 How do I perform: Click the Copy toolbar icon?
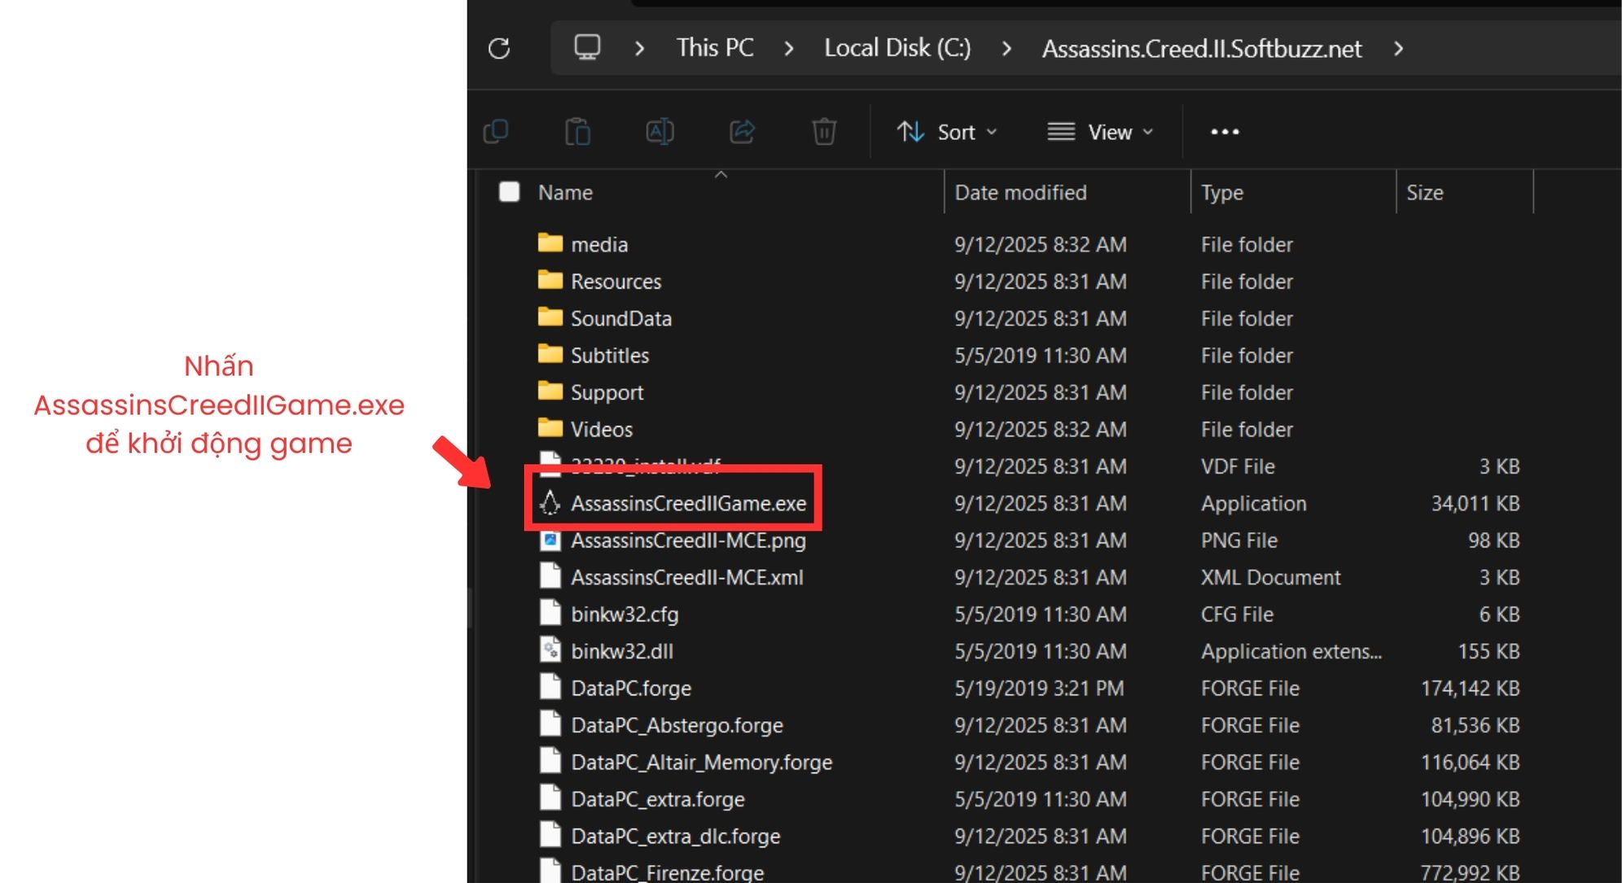tap(496, 131)
